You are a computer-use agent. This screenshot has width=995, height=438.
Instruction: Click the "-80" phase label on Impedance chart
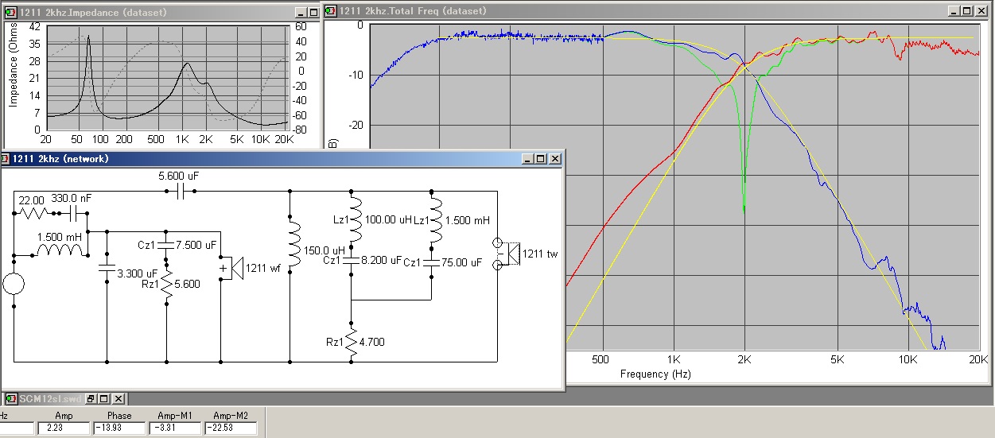tap(301, 128)
